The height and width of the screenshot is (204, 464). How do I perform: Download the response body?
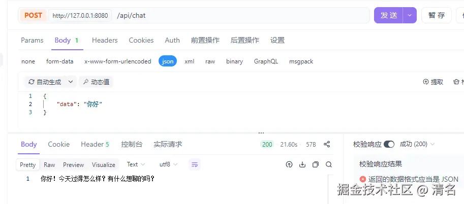[x=302, y=165]
